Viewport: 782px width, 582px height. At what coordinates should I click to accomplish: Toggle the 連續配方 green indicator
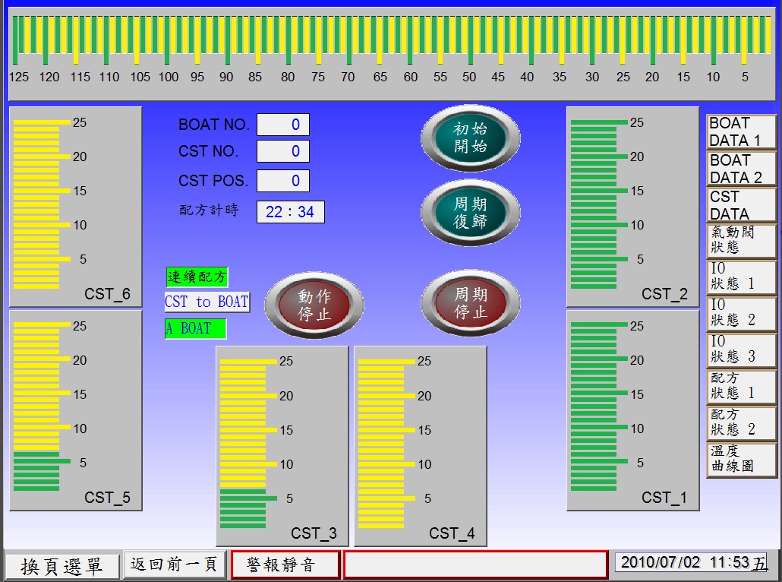coord(197,277)
